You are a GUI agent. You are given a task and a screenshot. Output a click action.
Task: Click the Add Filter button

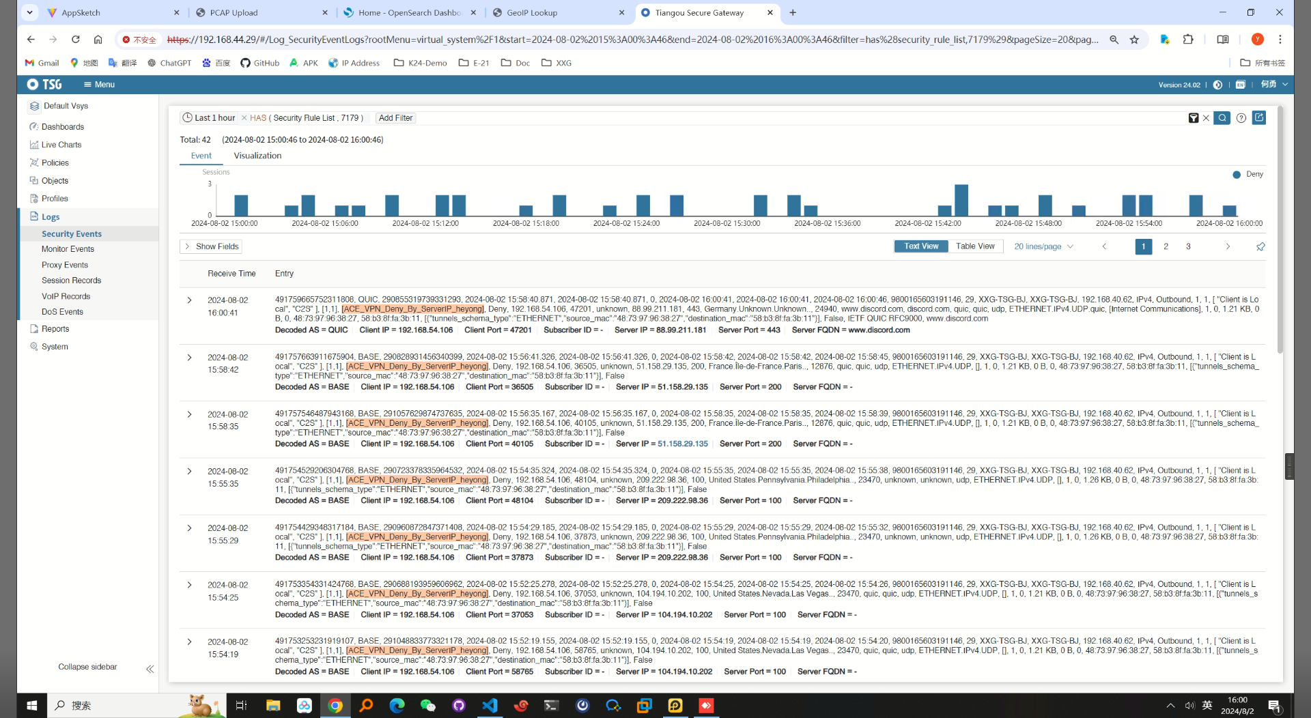click(x=395, y=118)
